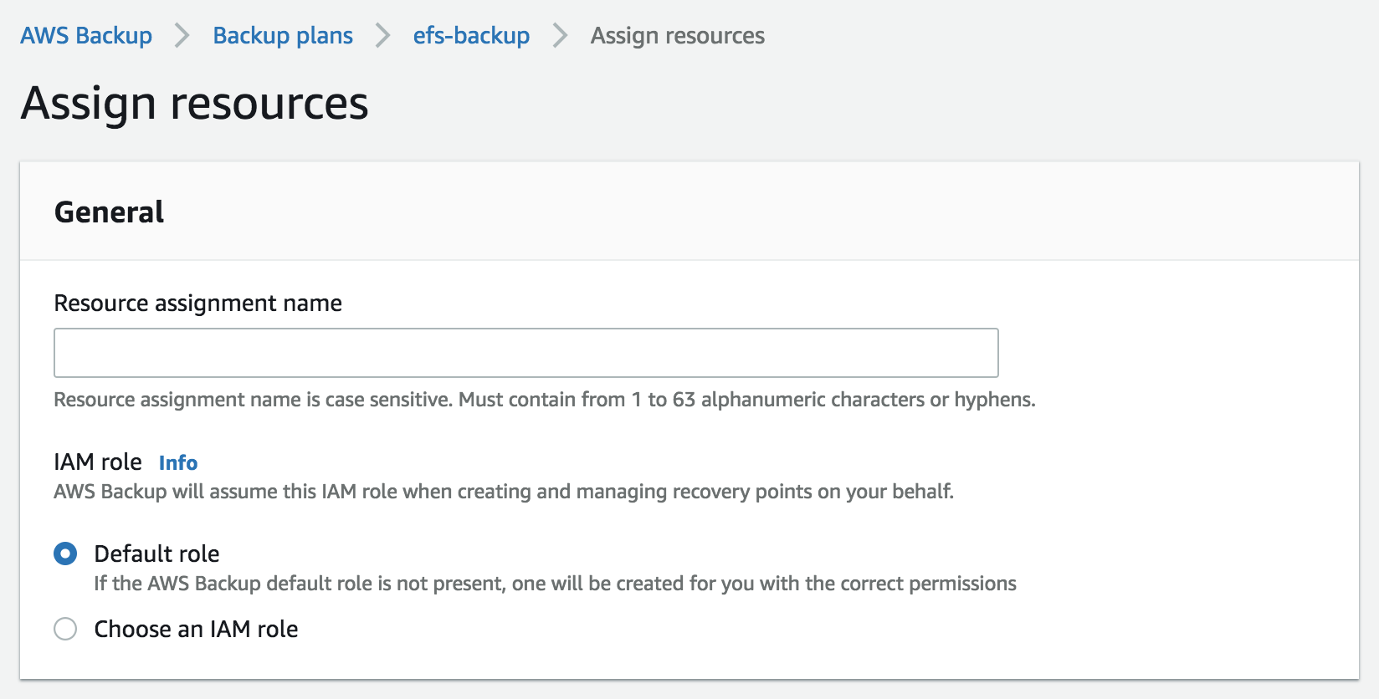Screen dimensions: 1379x699
Task: Click the Resource assignment name label
Action: point(197,303)
